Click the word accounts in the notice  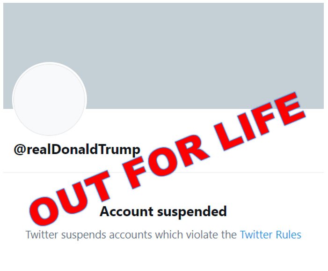tap(130, 234)
